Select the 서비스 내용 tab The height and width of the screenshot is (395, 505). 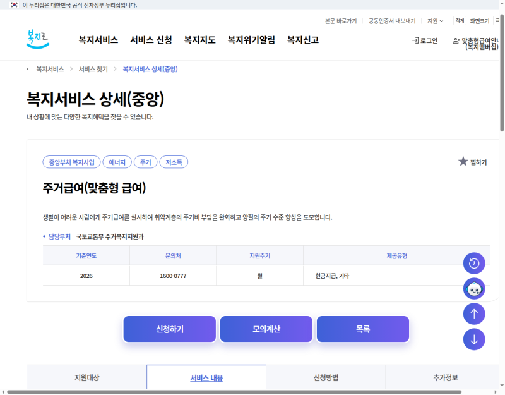pos(206,377)
